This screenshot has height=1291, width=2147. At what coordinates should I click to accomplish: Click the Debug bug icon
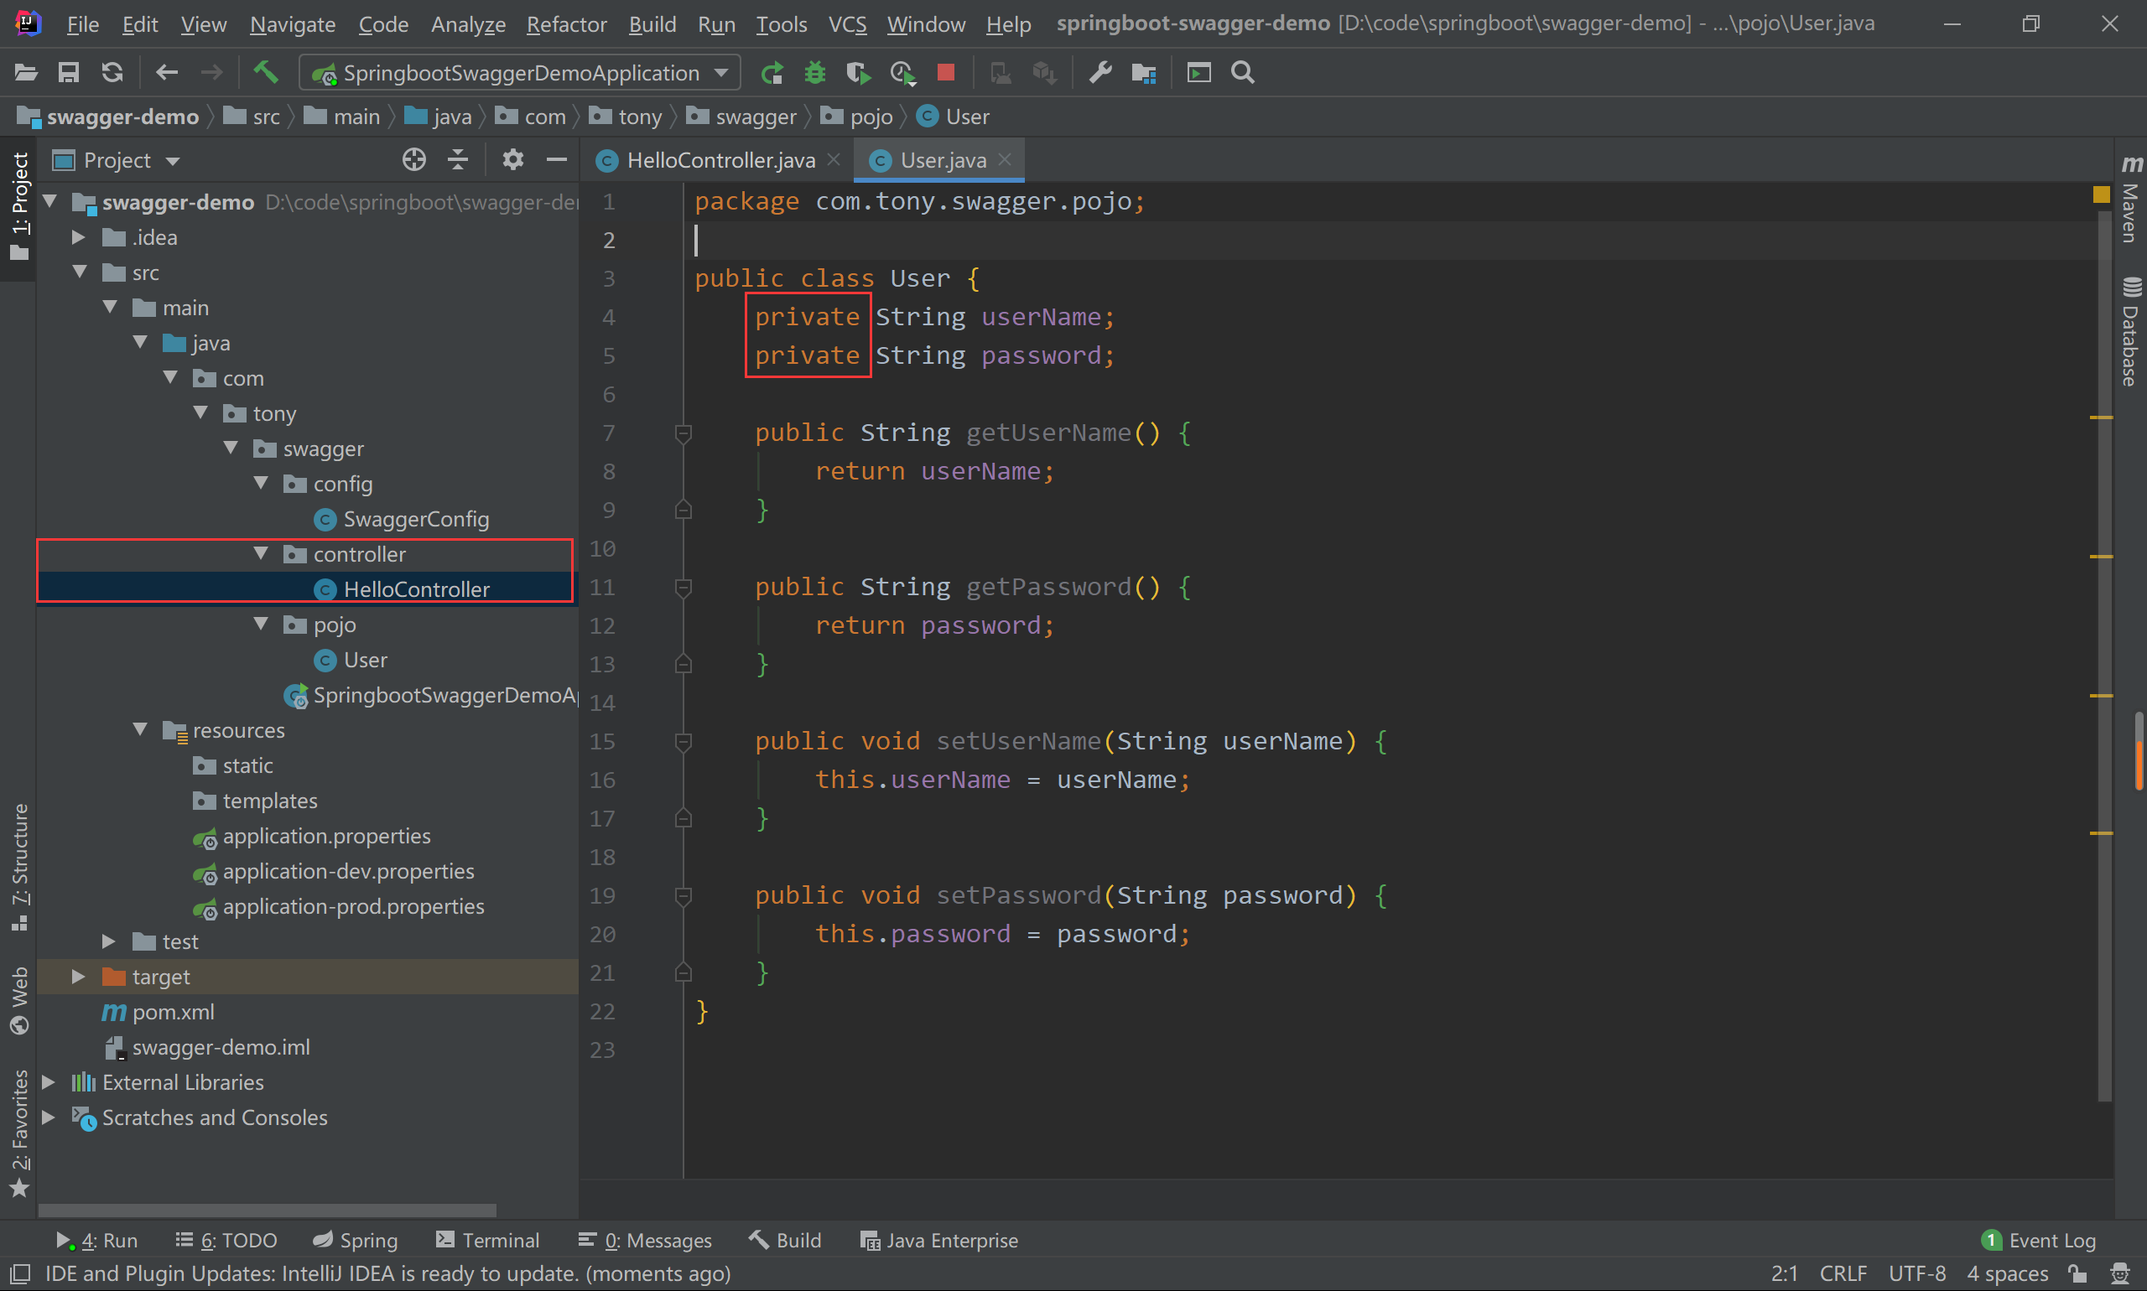pos(814,73)
